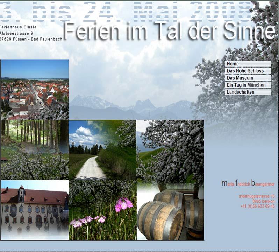Navigate to the Landschaften section

(248, 92)
